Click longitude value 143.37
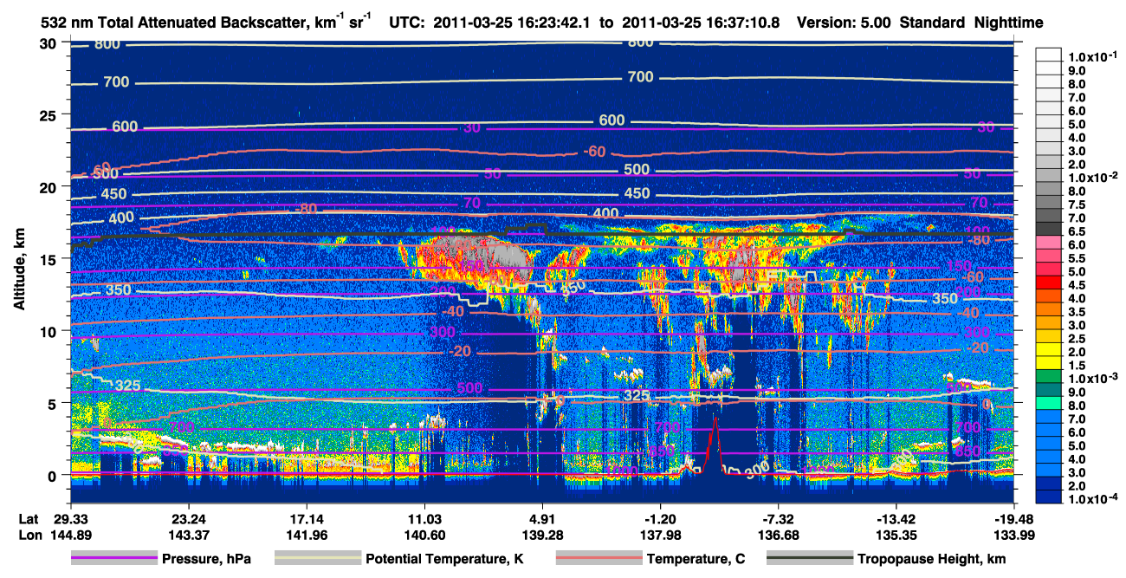This screenshot has height=578, width=1126. 188,535
